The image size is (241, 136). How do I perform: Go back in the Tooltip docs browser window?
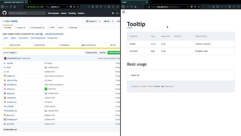tap(123, 7)
